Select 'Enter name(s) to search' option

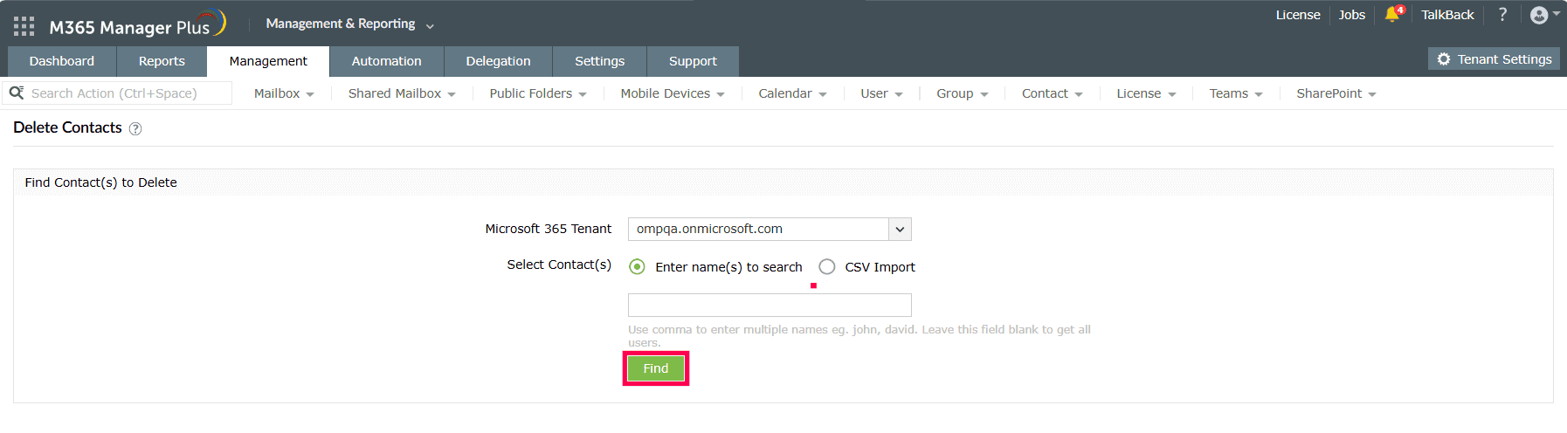[x=637, y=266]
